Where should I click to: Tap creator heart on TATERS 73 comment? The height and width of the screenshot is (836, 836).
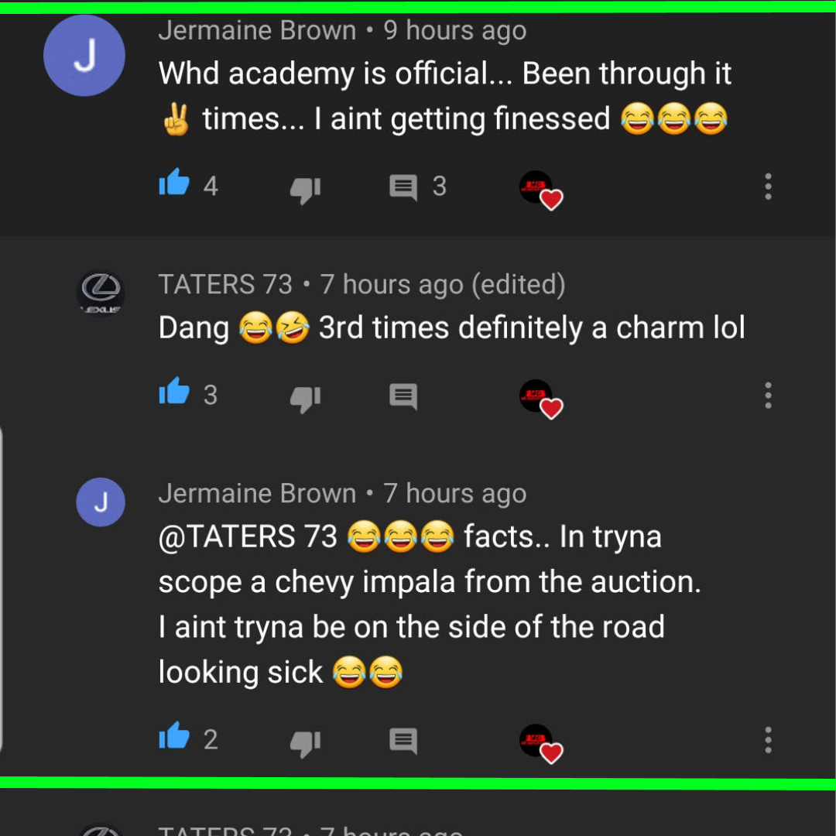[x=541, y=399]
